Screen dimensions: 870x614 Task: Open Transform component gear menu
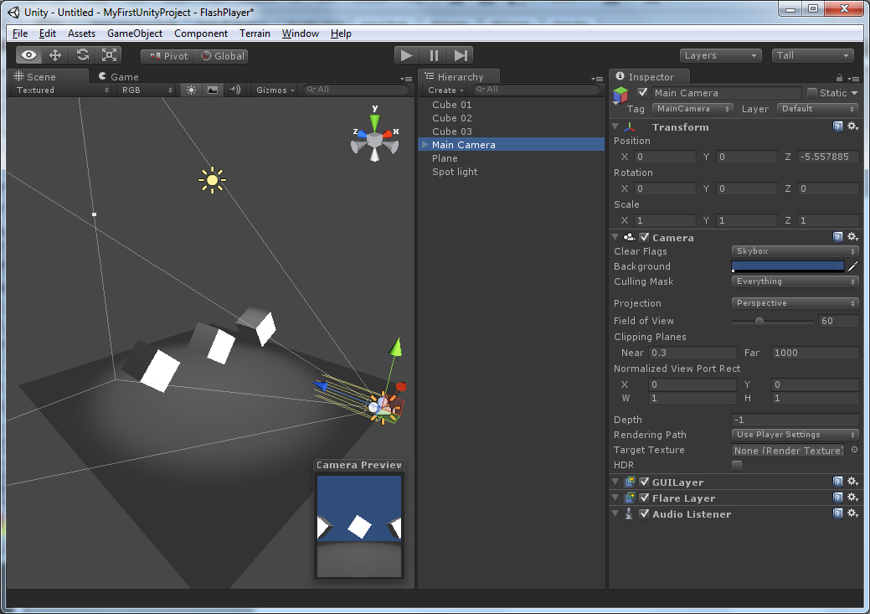click(852, 126)
